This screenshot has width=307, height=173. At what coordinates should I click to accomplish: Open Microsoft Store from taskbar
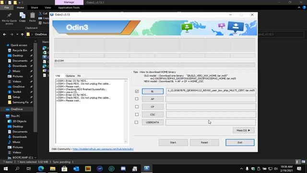click(64, 169)
